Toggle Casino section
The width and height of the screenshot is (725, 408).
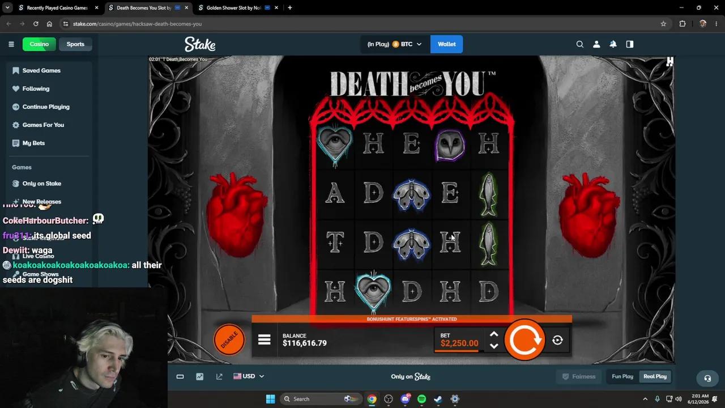39,44
